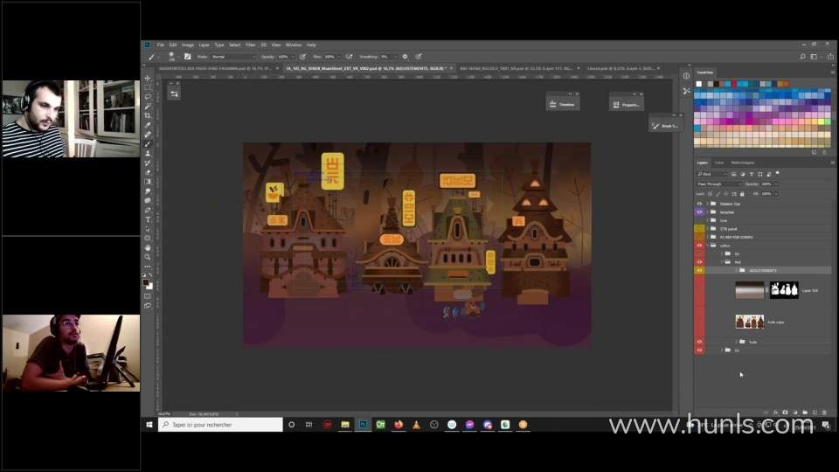839x472 pixels.
Task: Click the layer mask thumbnail of Layer 334
Action: tap(784, 290)
